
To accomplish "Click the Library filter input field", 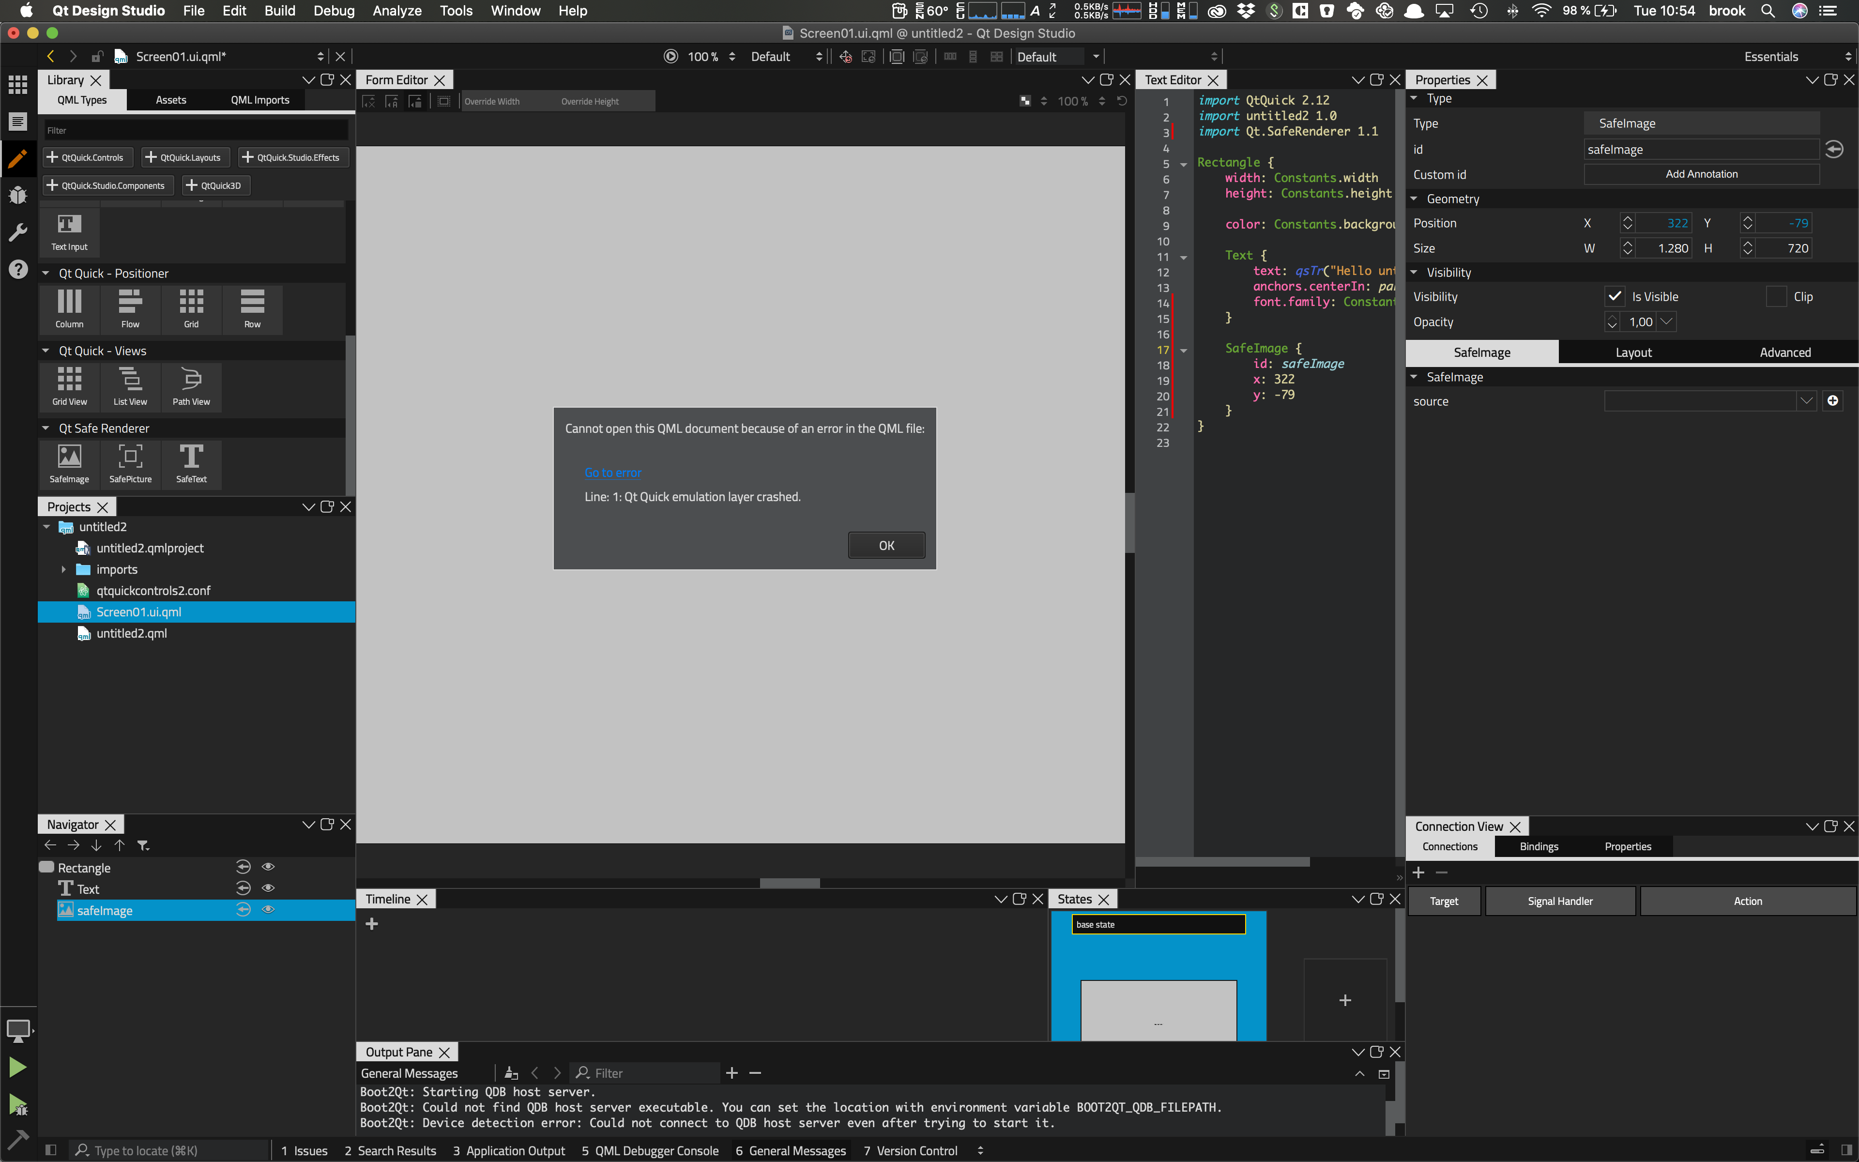I will click(x=196, y=130).
